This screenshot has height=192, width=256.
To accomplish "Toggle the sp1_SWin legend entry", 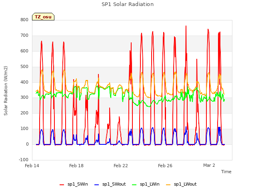I will (74, 184).
